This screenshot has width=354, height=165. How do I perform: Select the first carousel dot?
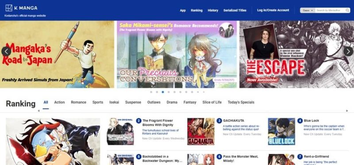[x=151, y=92]
